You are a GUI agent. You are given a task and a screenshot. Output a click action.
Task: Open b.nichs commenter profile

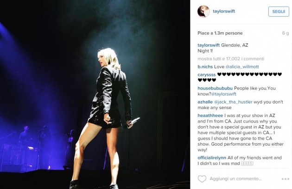[205, 67]
